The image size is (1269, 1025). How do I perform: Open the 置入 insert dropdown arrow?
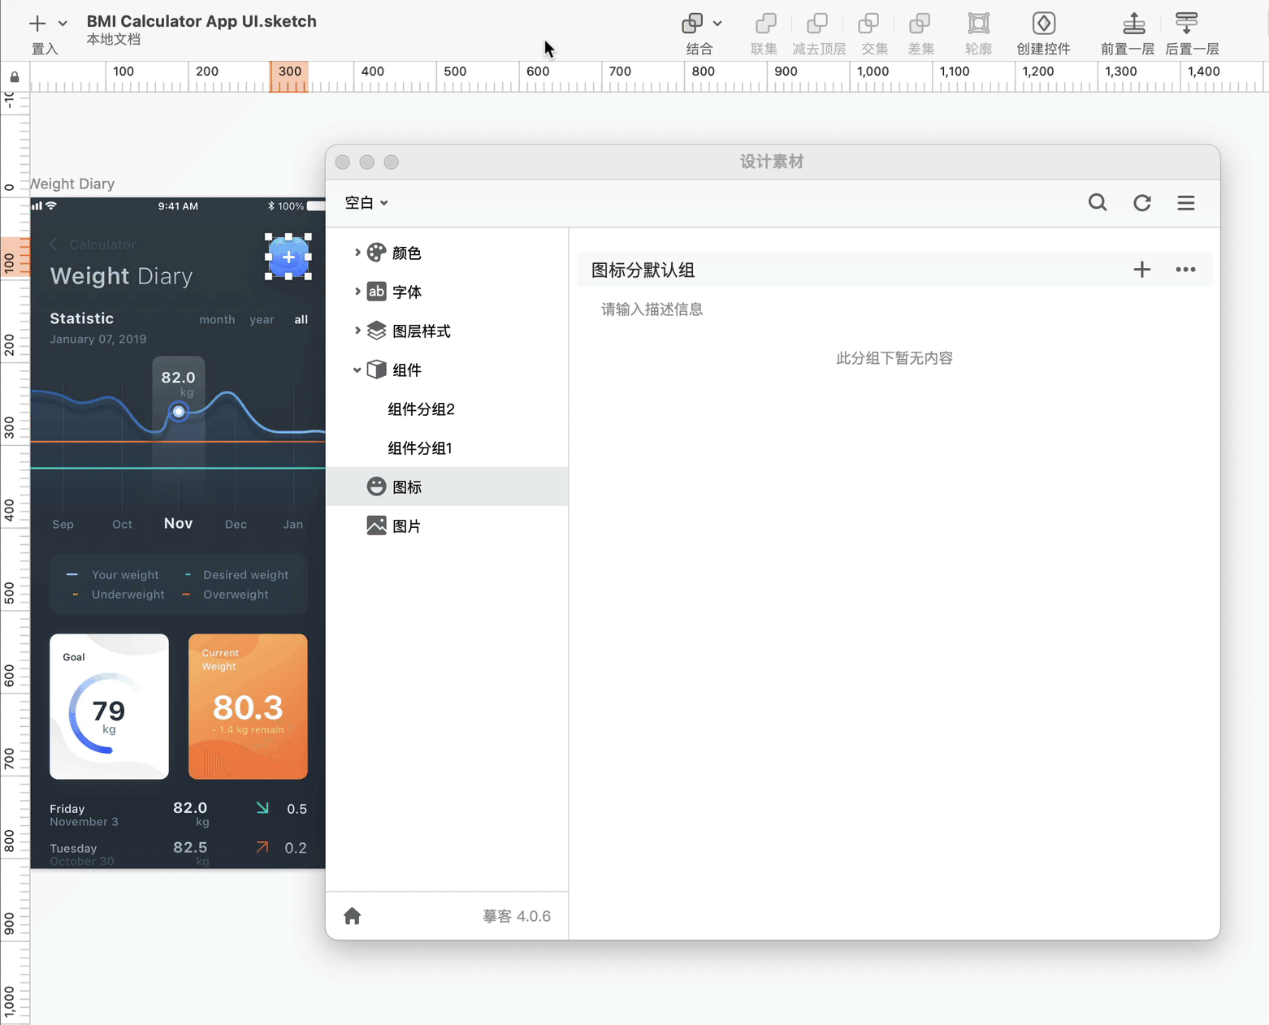[x=63, y=24]
